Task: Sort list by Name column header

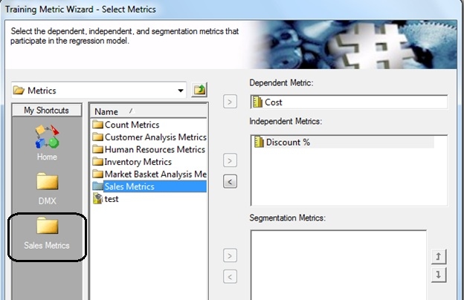Action: [x=149, y=111]
